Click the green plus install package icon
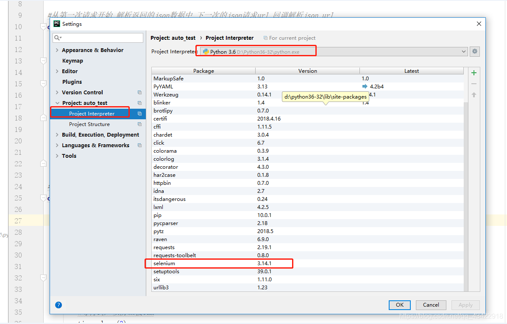 474,73
